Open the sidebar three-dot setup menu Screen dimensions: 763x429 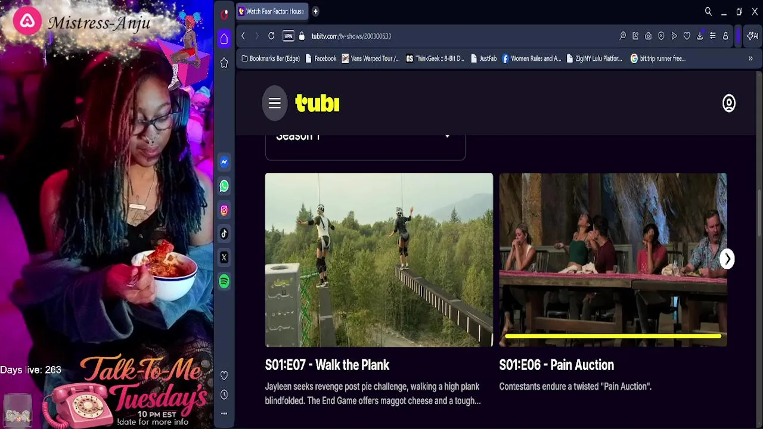coord(224,414)
